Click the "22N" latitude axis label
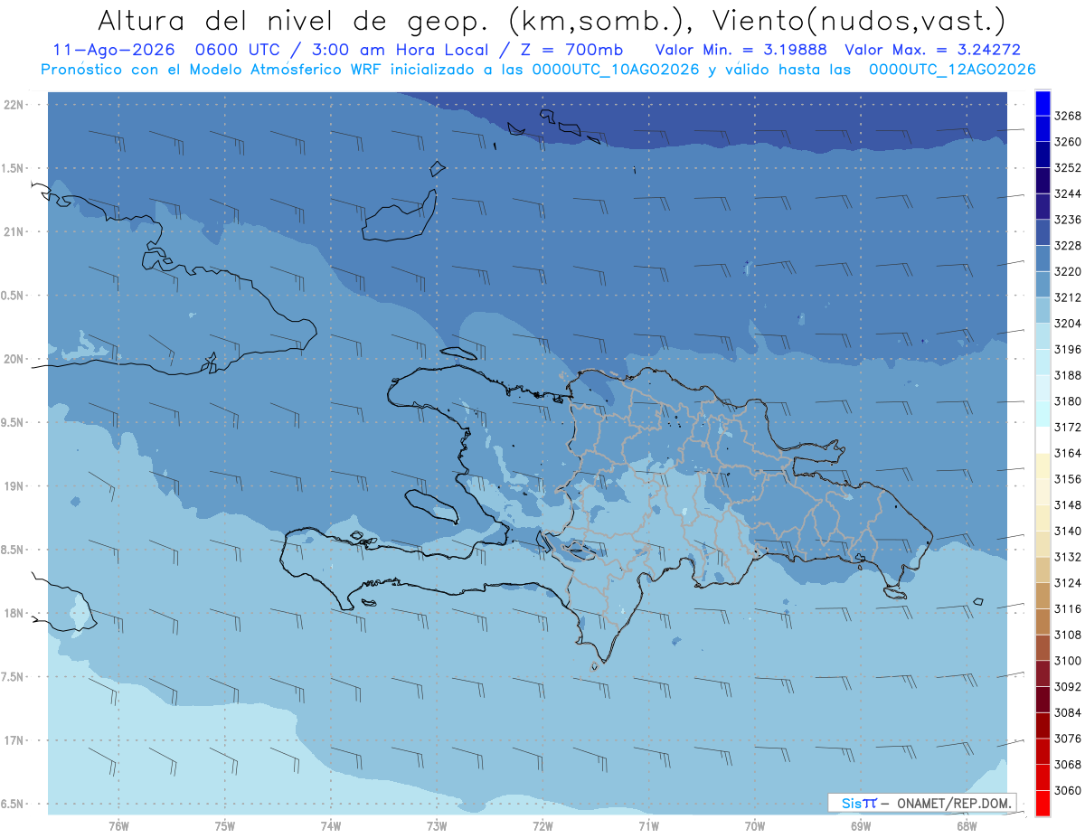The width and height of the screenshot is (1085, 838). click(15, 105)
